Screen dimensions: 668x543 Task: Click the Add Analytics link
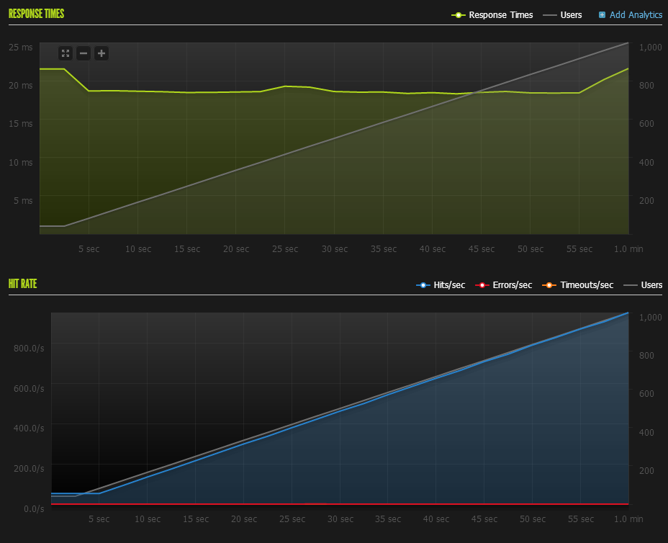pyautogui.click(x=636, y=15)
